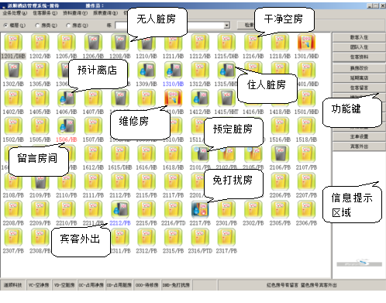
Task: Select room 1402/HB icon
Action: pyautogui.click(x=13, y=98)
